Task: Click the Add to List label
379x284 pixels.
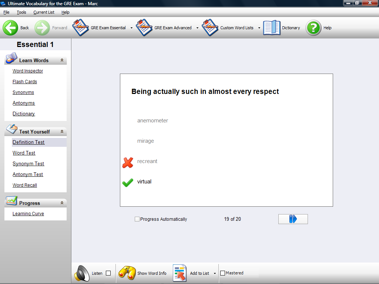Action: 199,273
